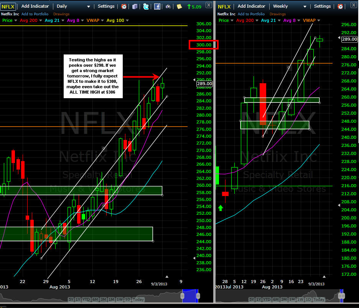The height and width of the screenshot is (308, 359).
Task: Click the 9/3/2013 date label on Weekly chart
Action: tap(316, 284)
